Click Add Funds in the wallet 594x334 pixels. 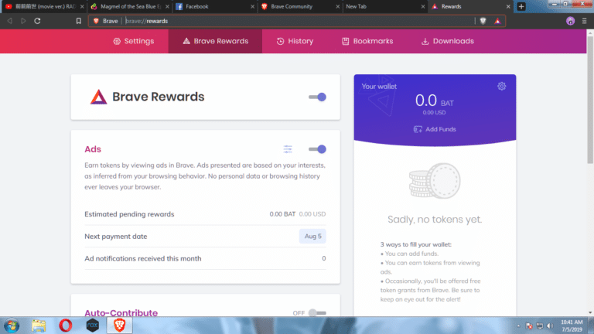click(435, 129)
